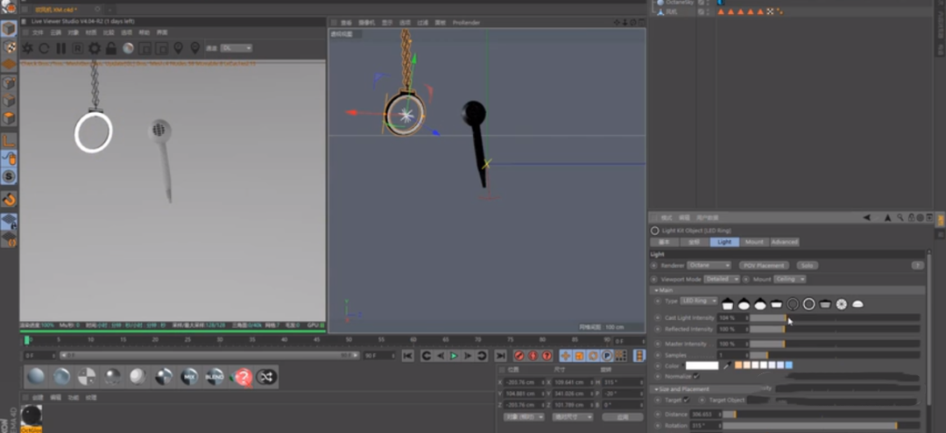This screenshot has height=433, width=946.
Task: Switch to the Mount tab
Action: point(754,242)
